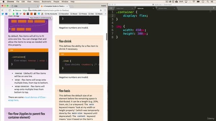
Task: Go back with Chrome's back arrow
Action: click(3, 10)
